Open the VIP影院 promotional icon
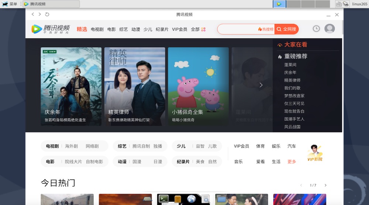Image resolution: width=369 pixels, height=205 pixels. (x=315, y=153)
